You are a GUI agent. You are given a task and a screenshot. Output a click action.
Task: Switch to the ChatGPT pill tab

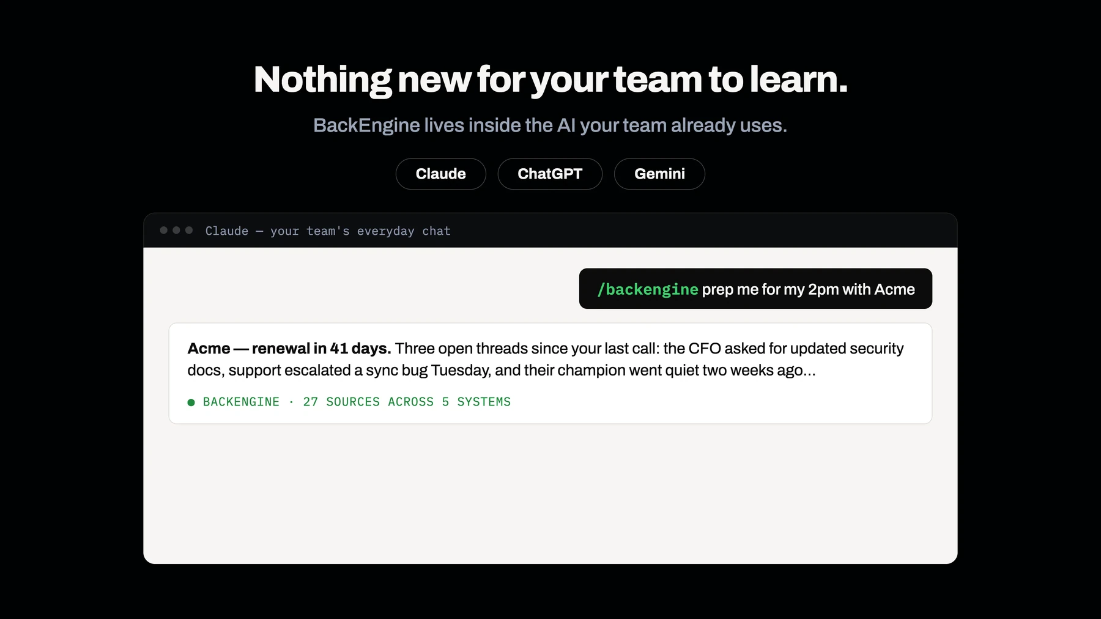[x=550, y=174]
